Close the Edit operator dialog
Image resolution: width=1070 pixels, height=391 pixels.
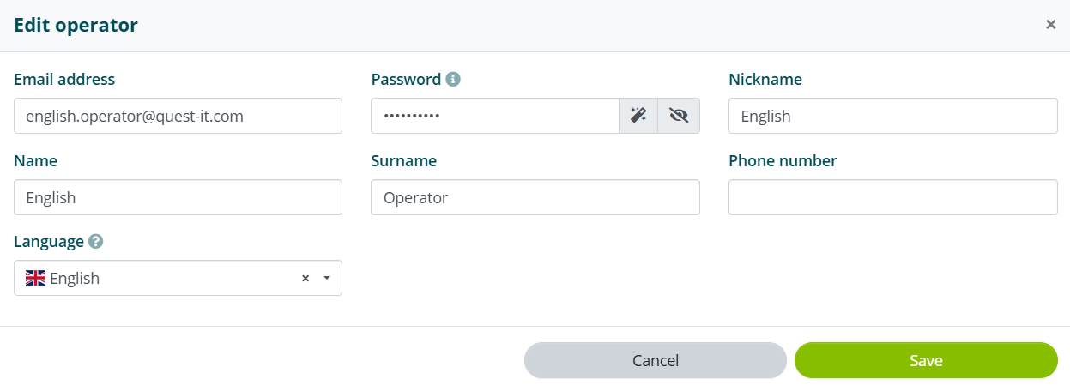(1050, 25)
